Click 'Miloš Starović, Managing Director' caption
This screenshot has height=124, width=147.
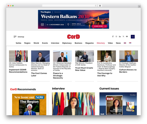(40, 67)
